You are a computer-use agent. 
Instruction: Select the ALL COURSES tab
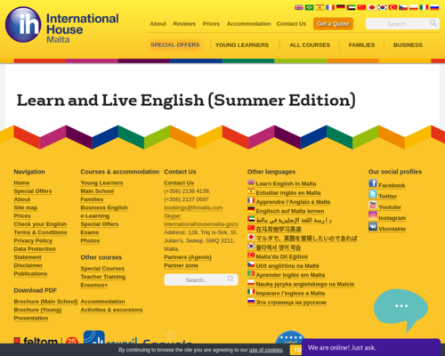tap(310, 45)
